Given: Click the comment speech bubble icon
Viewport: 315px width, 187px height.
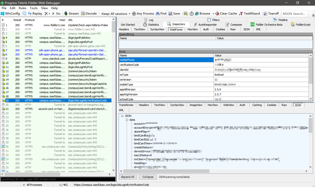Looking at the screenshot, I should (24, 14).
